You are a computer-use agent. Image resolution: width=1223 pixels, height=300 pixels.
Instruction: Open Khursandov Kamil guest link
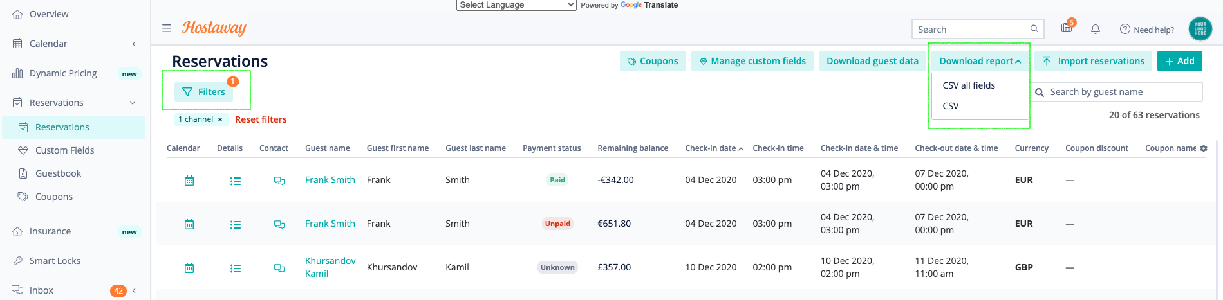(x=330, y=267)
